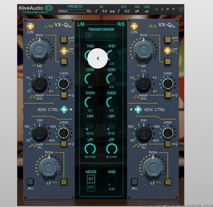The width and height of the screenshot is (213, 207).
Task: Select the A comparison state
Action: coord(156,9)
